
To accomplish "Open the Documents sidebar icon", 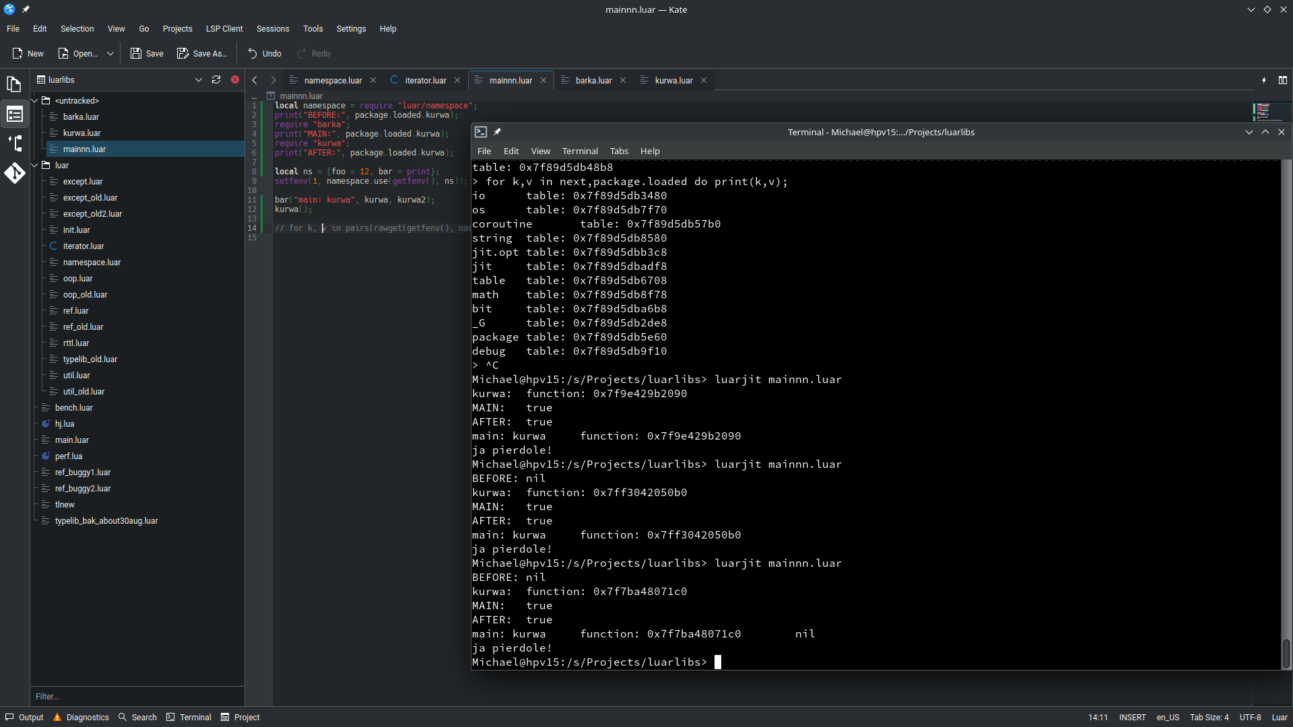I will (x=14, y=84).
